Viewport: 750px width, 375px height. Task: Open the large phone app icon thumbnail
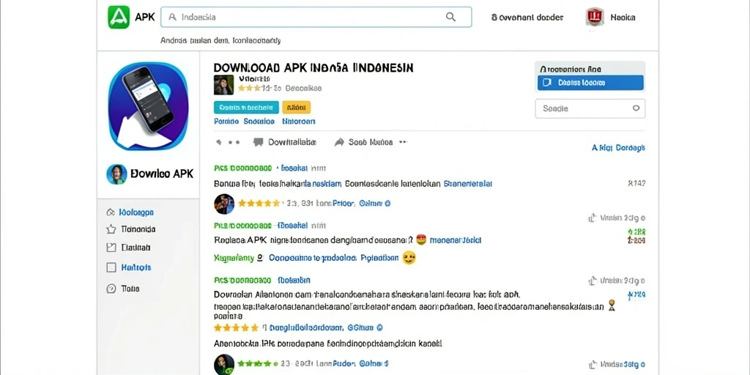point(148,106)
